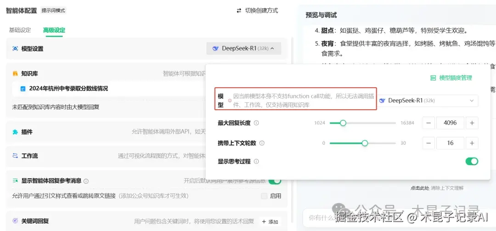Image resolution: width=496 pixels, height=231 pixels.
Task: Click the 关键词回复 target icon
Action: (x=15, y=220)
